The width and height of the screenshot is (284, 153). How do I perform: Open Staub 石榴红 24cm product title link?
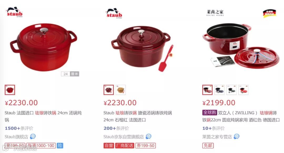click(x=138, y=116)
